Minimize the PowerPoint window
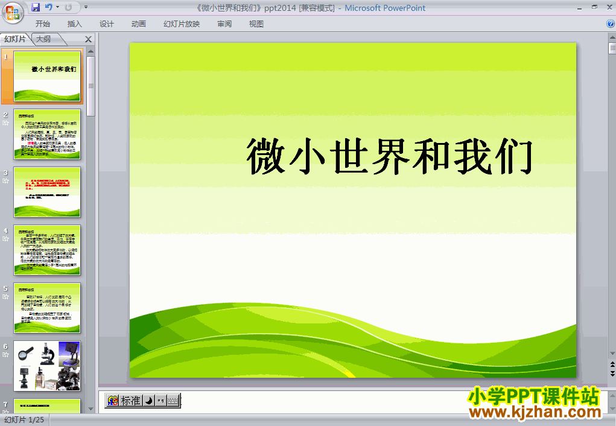616x426 pixels. pyautogui.click(x=579, y=7)
